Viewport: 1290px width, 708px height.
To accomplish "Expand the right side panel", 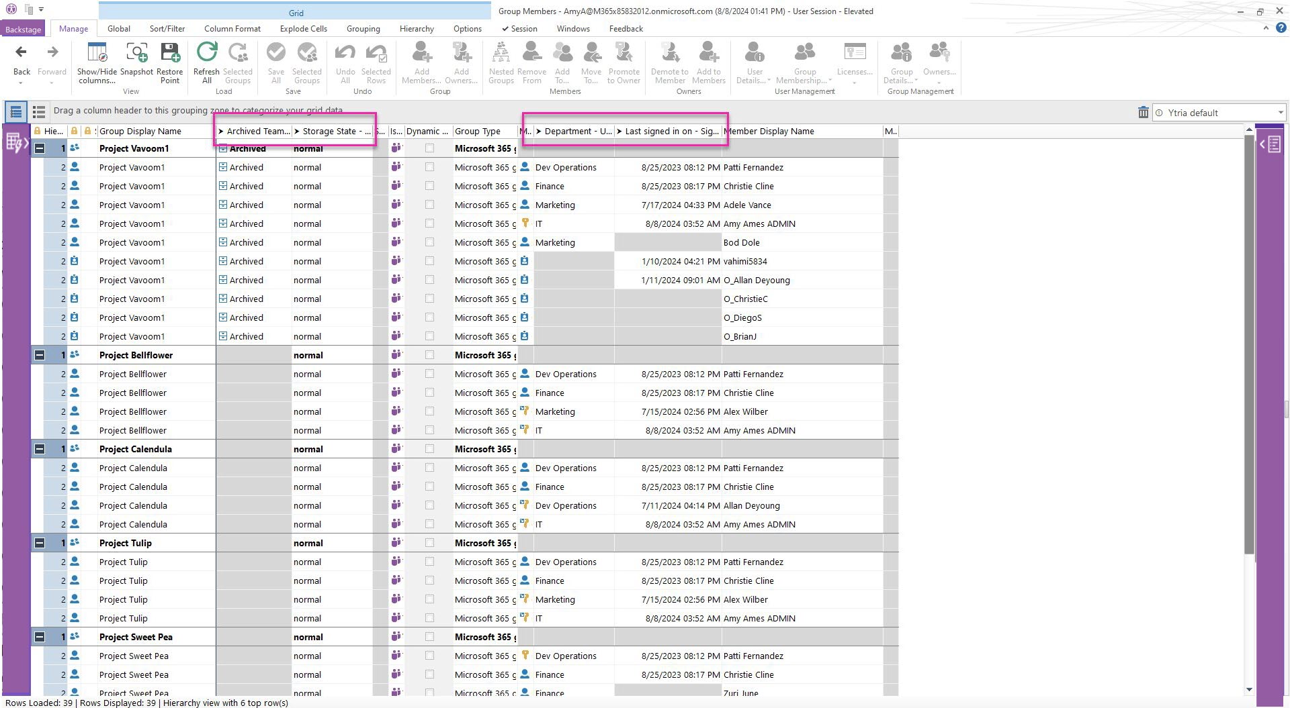I will pyautogui.click(x=1271, y=144).
